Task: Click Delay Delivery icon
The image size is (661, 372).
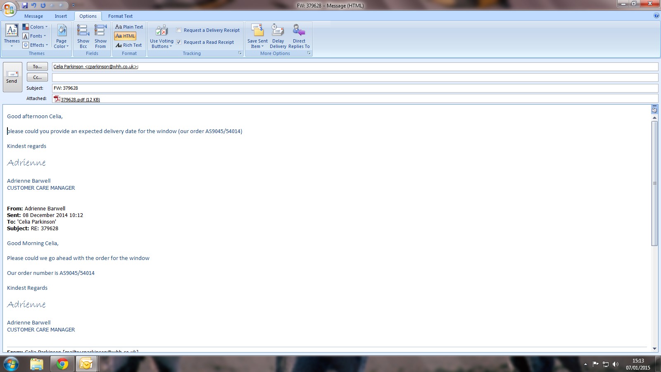Action: pyautogui.click(x=278, y=31)
